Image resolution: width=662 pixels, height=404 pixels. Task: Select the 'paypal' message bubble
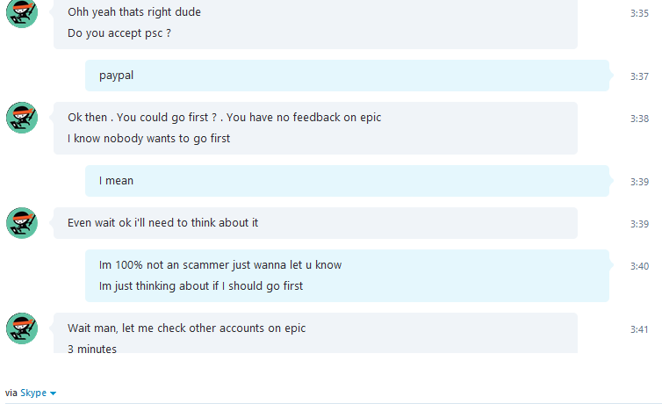pos(347,76)
